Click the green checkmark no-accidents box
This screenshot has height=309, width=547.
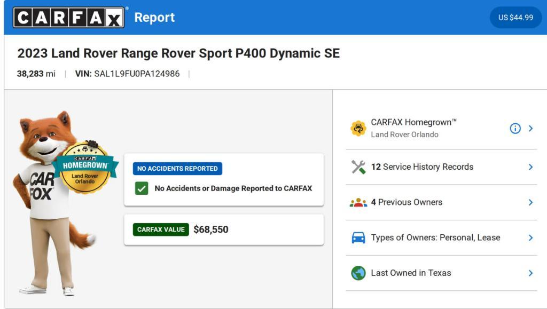pyautogui.click(x=142, y=188)
